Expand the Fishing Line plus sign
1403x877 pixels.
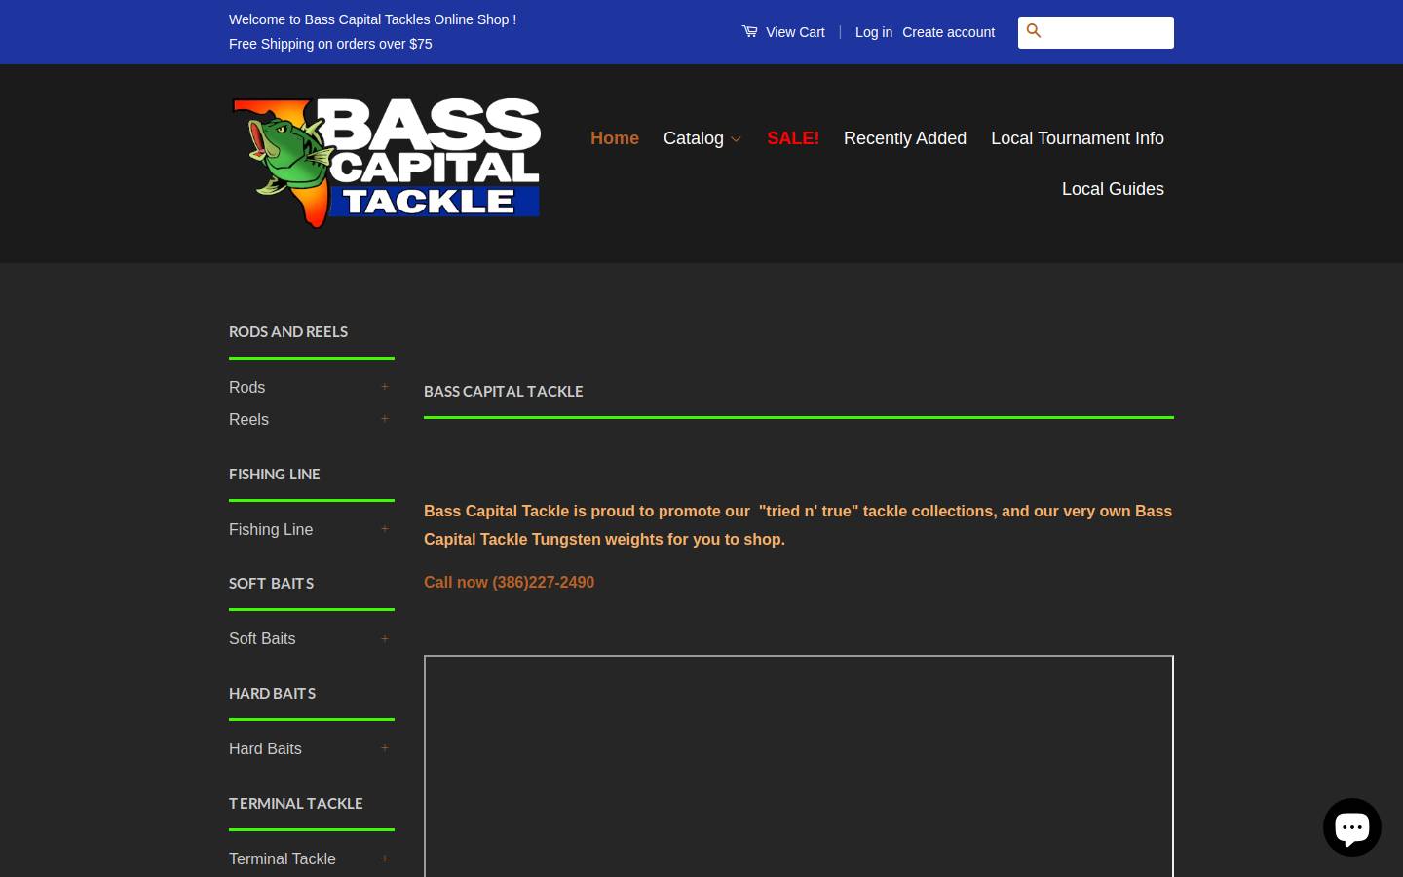pos(385,529)
